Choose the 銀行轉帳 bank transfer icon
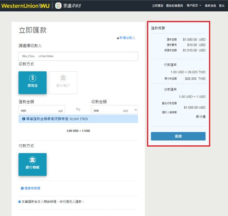 tap(32, 160)
